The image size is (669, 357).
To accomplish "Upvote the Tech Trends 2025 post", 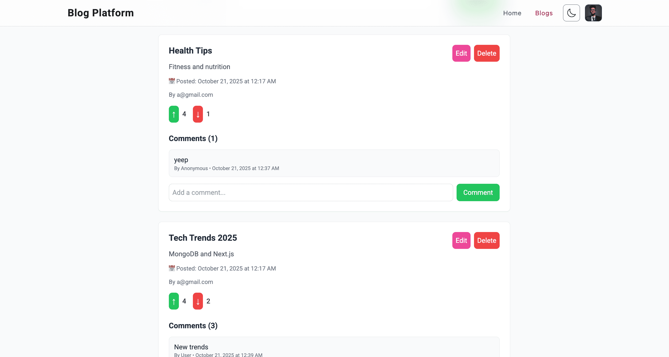I will tap(174, 301).
